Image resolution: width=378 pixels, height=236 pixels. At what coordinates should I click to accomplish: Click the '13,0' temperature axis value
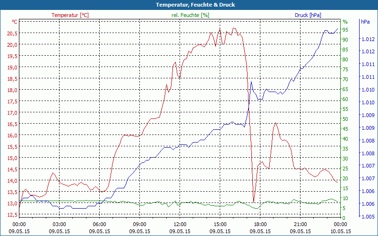click(x=12, y=203)
